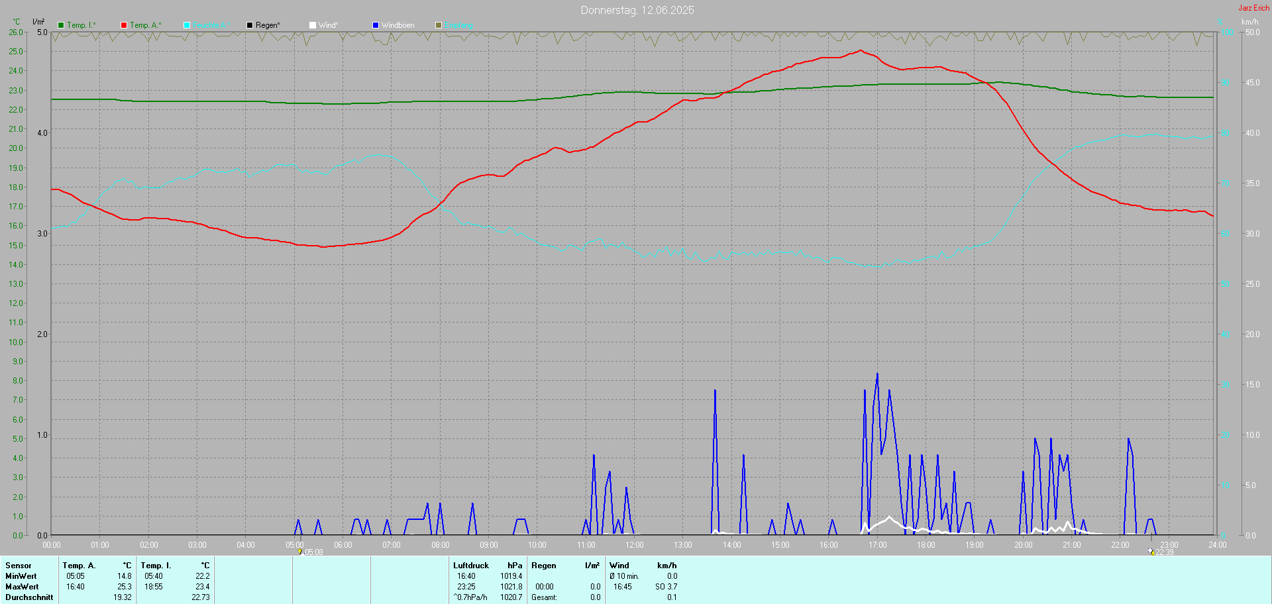
Task: Click the green Temp. I. legend swatch
Action: [61, 25]
